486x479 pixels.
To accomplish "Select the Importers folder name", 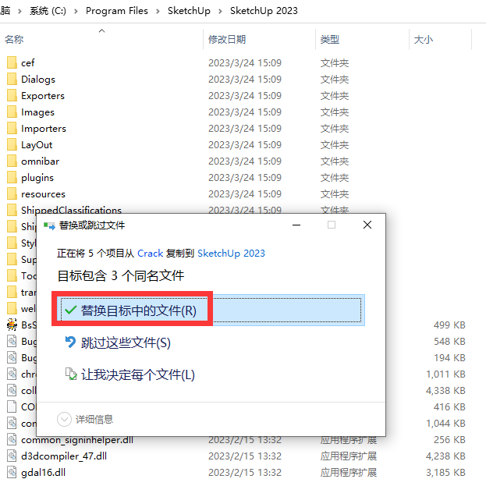I will [44, 129].
